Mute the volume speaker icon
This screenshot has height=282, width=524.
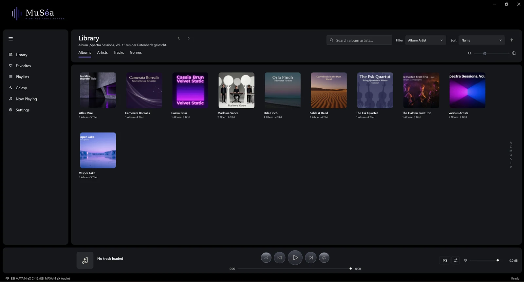coord(465,260)
